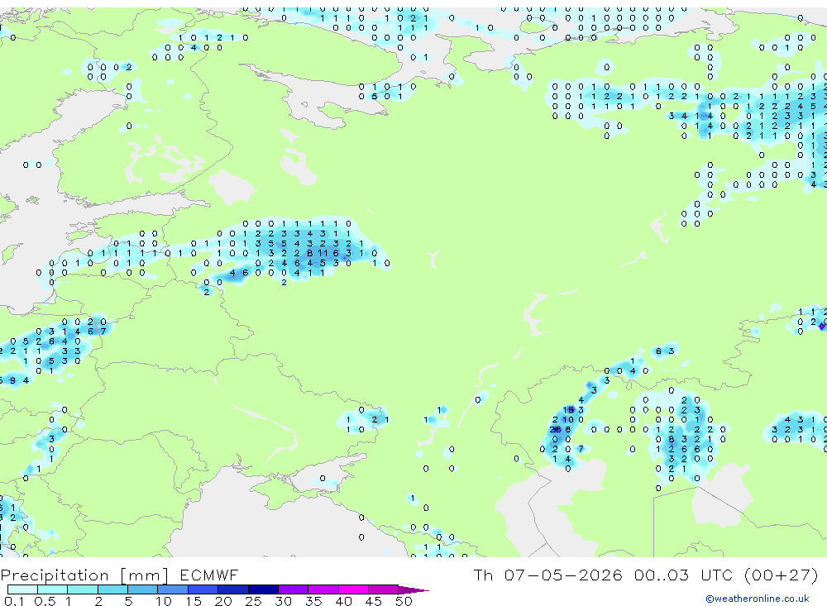Screen dimensions: 827x606
Task: Select the '10' legend scale label
Action: [164, 601]
